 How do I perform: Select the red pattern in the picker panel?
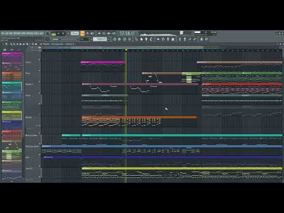[x=12, y=135]
